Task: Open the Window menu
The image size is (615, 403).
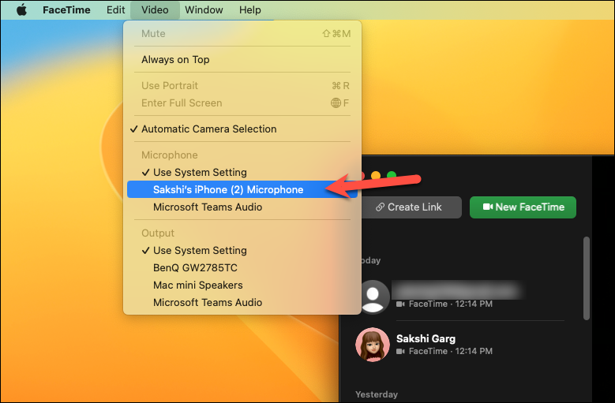Action: click(204, 9)
